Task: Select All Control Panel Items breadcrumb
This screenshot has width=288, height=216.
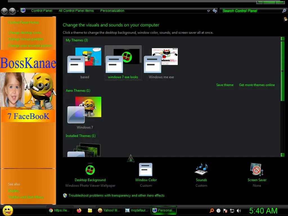Action: (x=76, y=11)
